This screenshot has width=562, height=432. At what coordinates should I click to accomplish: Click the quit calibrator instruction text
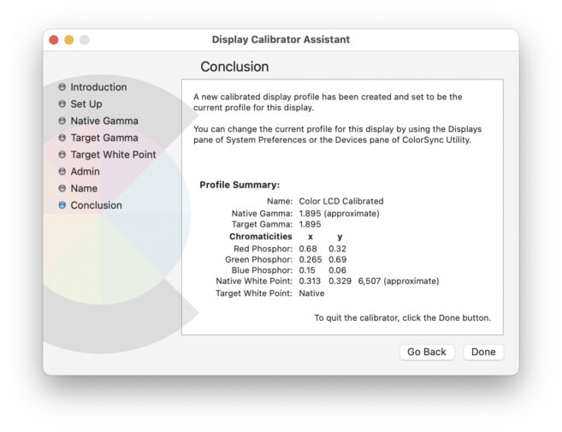click(x=403, y=318)
